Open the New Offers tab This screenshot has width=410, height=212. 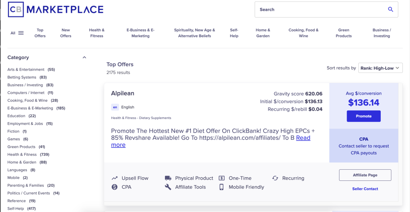pyautogui.click(x=66, y=33)
